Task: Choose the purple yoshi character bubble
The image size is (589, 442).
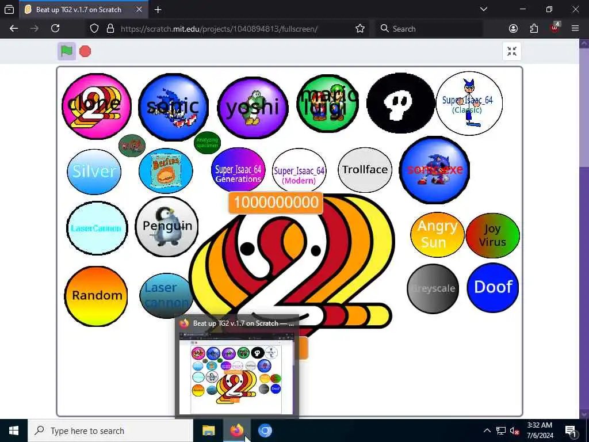Action: click(x=253, y=108)
